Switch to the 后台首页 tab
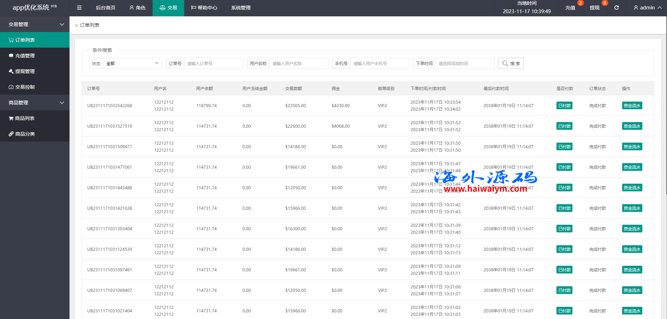The width and height of the screenshot is (667, 319). click(x=105, y=8)
